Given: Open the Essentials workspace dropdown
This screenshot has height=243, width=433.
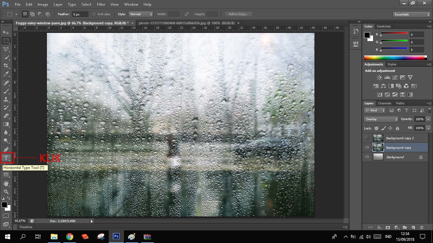Looking at the screenshot, I should click(x=411, y=15).
